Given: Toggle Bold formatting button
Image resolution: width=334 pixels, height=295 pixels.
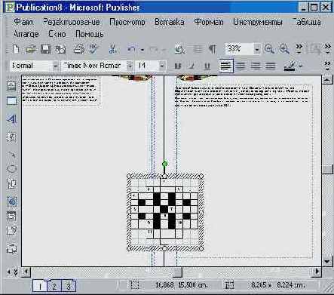Looking at the screenshot, I should coord(178,66).
